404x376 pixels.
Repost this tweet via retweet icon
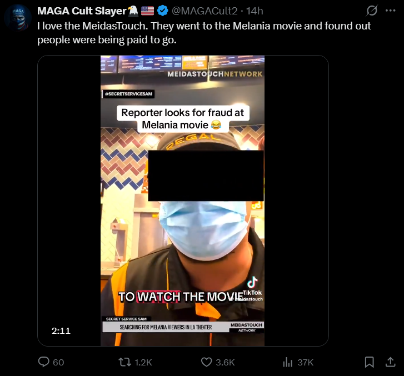point(124,362)
